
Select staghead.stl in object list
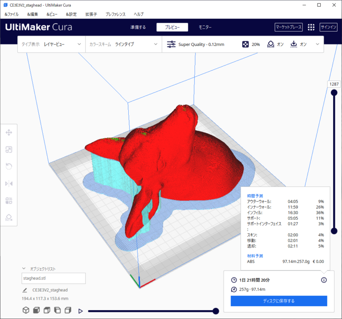point(53,279)
